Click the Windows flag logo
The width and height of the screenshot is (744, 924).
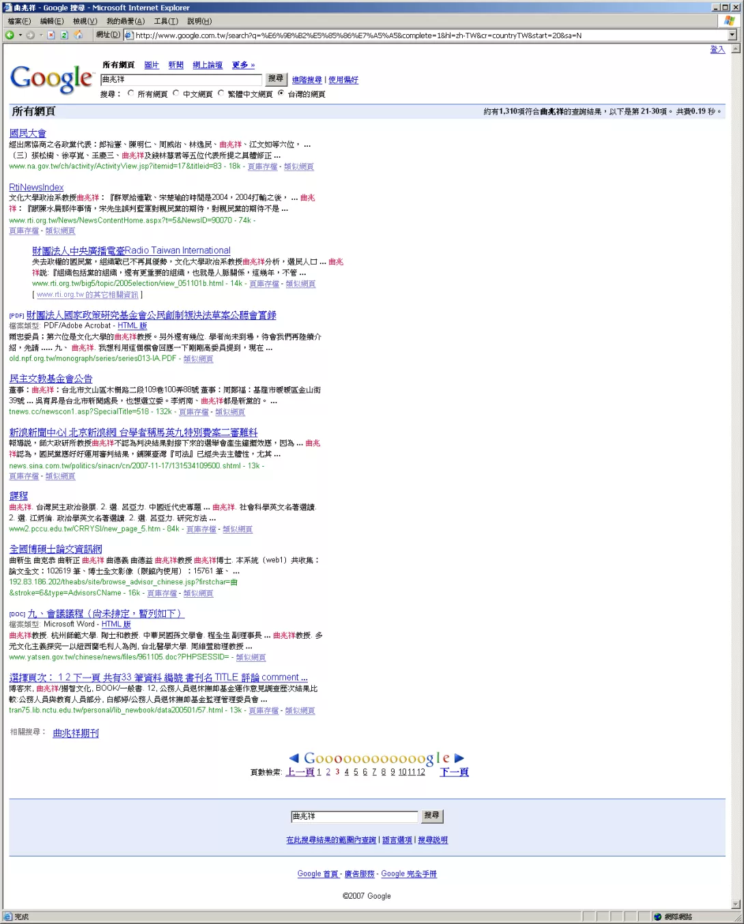[x=730, y=21]
